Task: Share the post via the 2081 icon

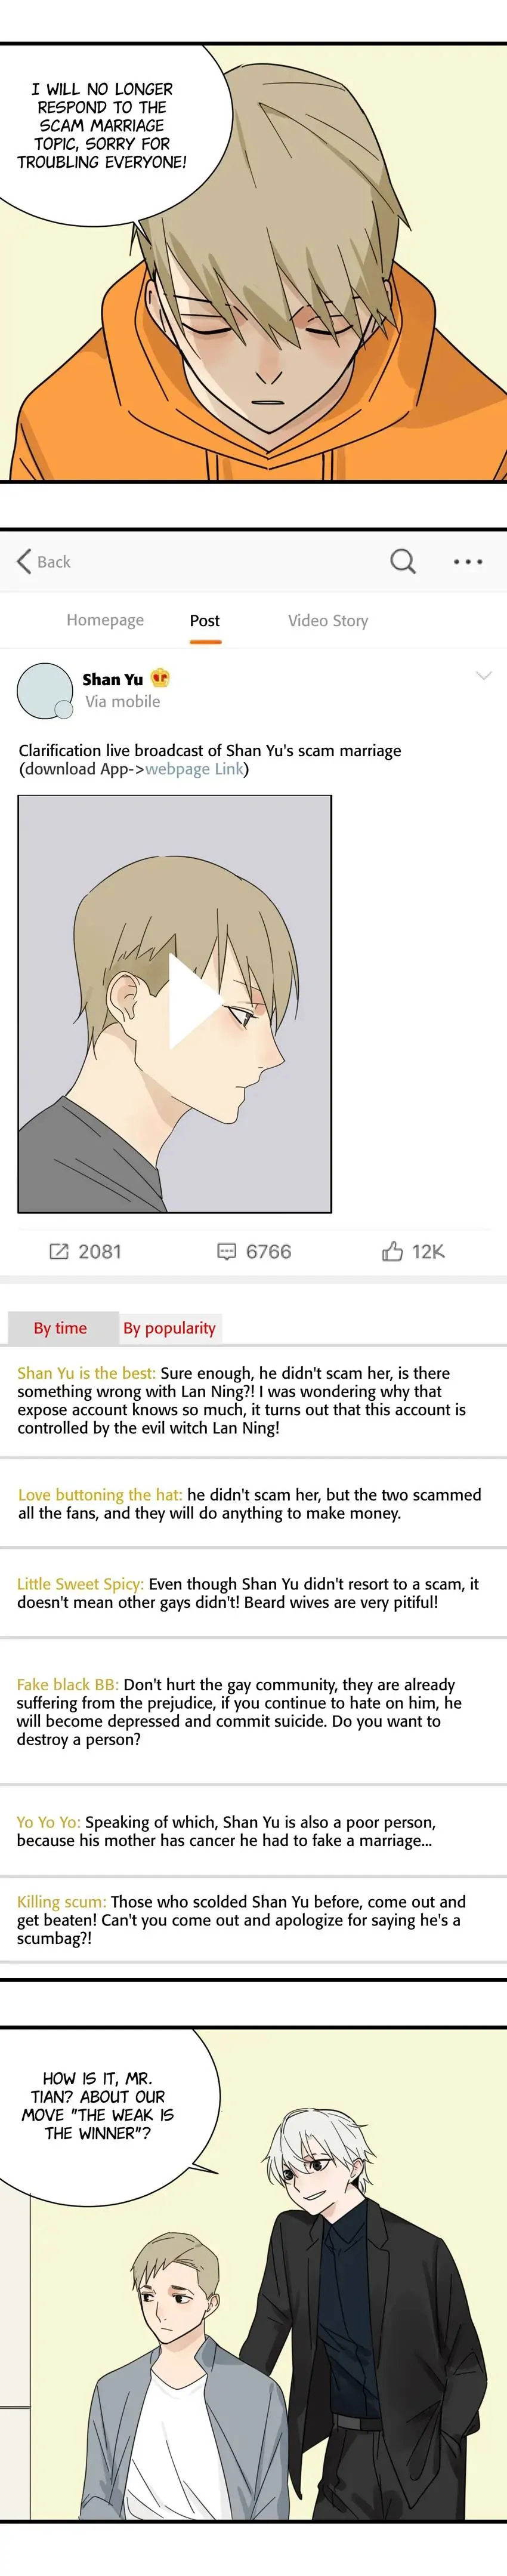Action: [59, 1251]
